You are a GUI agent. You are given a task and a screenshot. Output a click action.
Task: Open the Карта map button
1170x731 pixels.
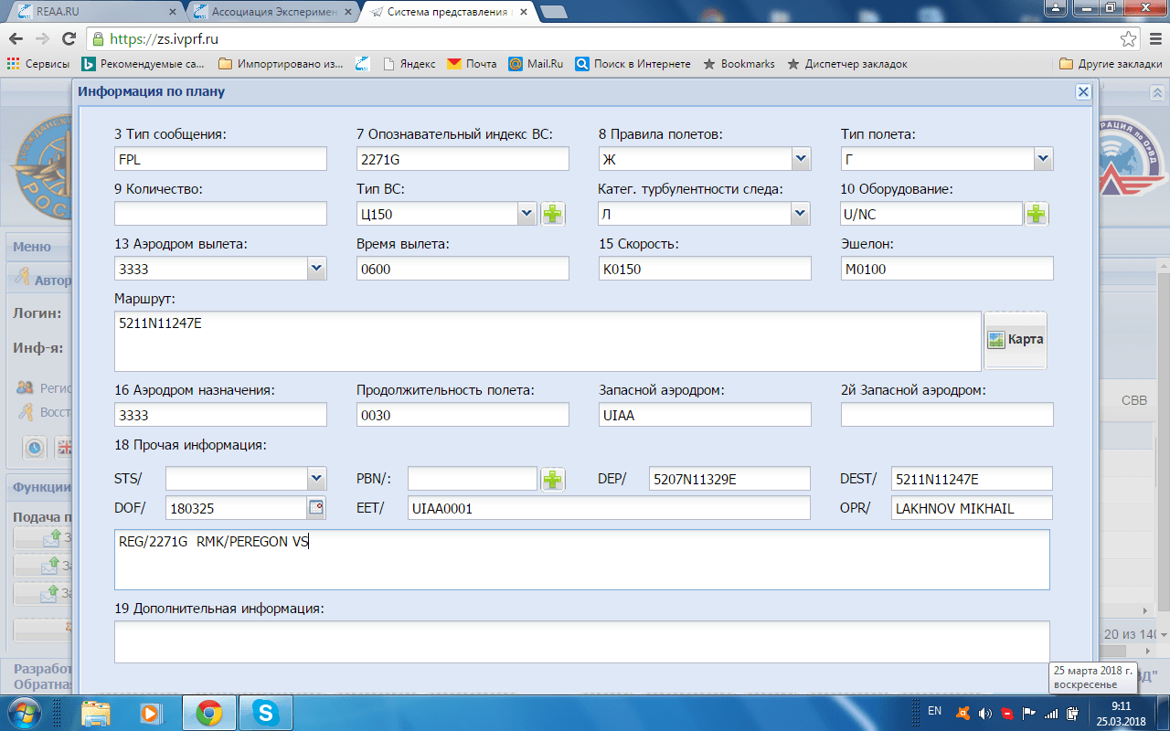1016,339
